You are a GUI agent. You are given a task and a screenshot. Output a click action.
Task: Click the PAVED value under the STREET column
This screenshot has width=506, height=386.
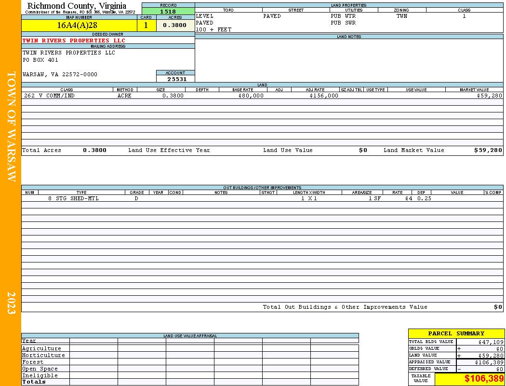[272, 16]
